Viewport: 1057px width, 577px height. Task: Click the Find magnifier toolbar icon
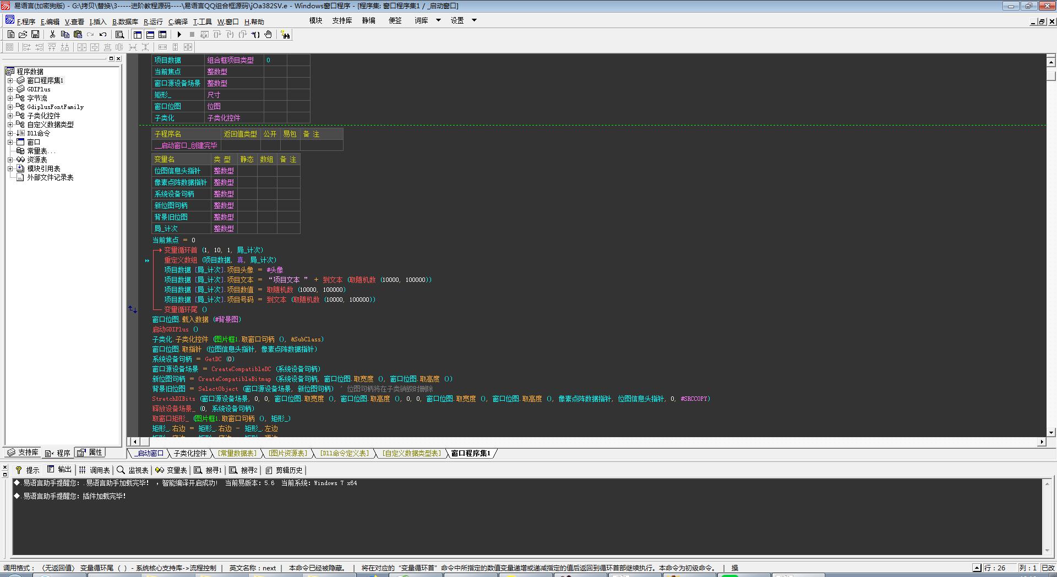[119, 34]
